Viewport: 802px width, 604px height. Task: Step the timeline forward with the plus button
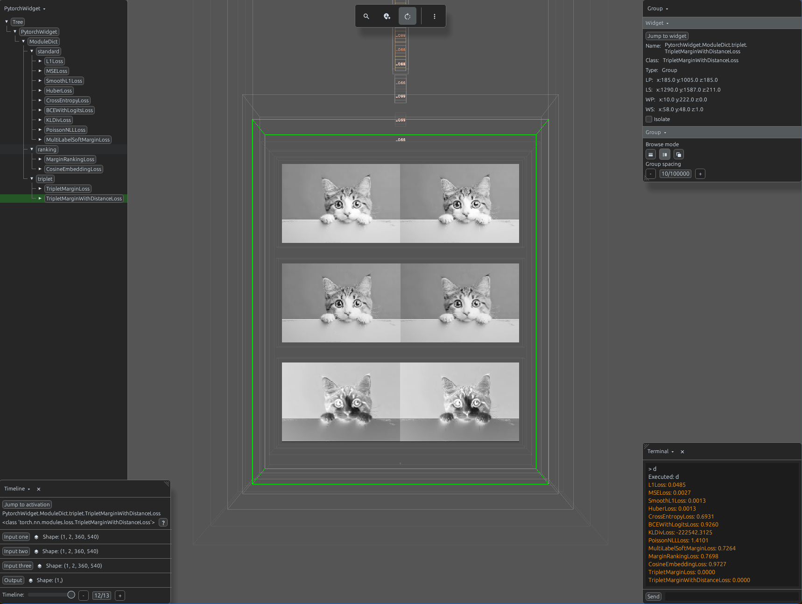pyautogui.click(x=120, y=596)
